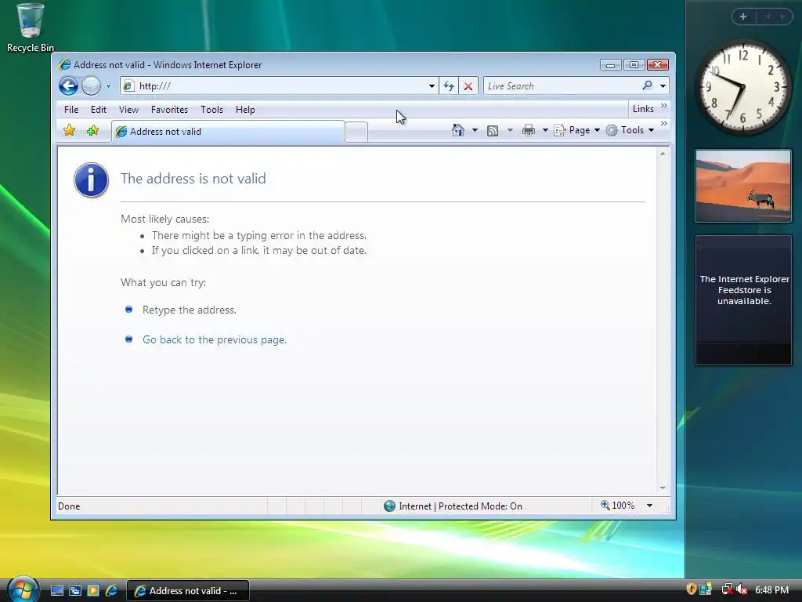Click the Add to Favorites icon
The height and width of the screenshot is (602, 802).
(92, 131)
